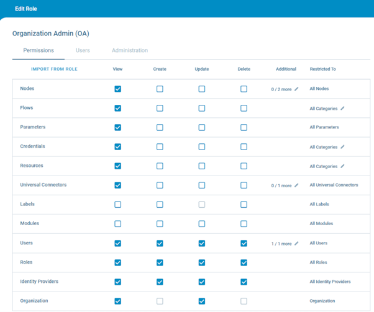Click the pencil icon in the Nodes row
This screenshot has height=312, width=374.
click(x=296, y=89)
